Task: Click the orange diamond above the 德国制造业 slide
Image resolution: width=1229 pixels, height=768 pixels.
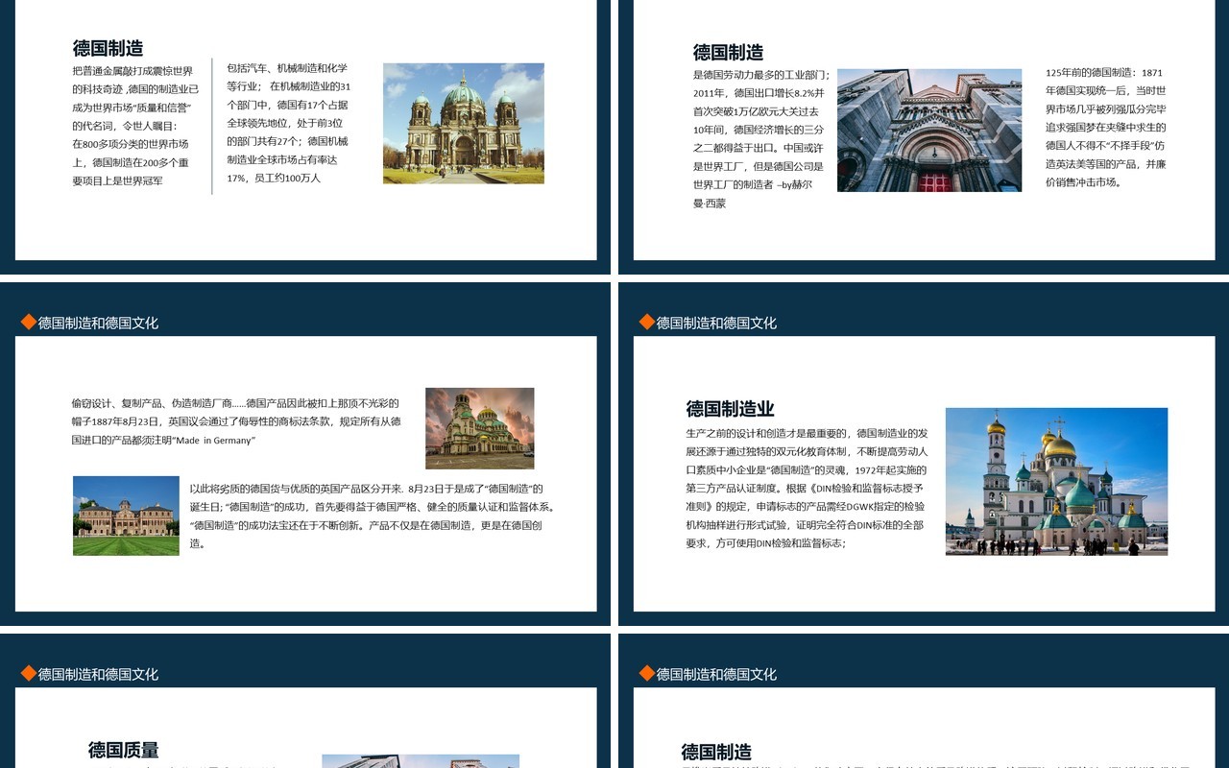Action: 646,322
